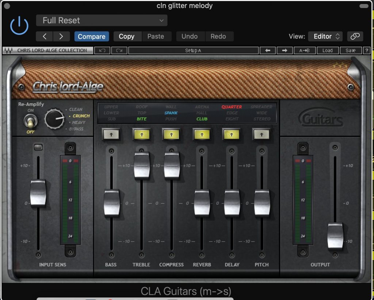This screenshot has width=374, height=300.
Task: Toggle the TREBLE mode arrow button
Action: click(142, 134)
